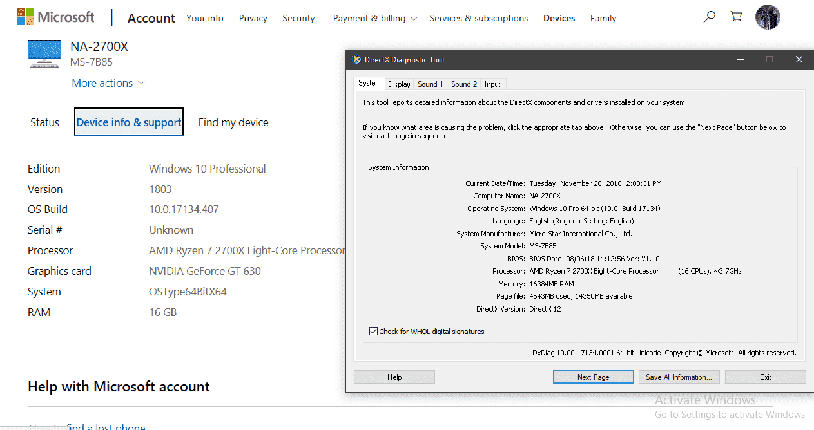Click the Processor value in DxDiag
814x430 pixels.
pos(635,271)
